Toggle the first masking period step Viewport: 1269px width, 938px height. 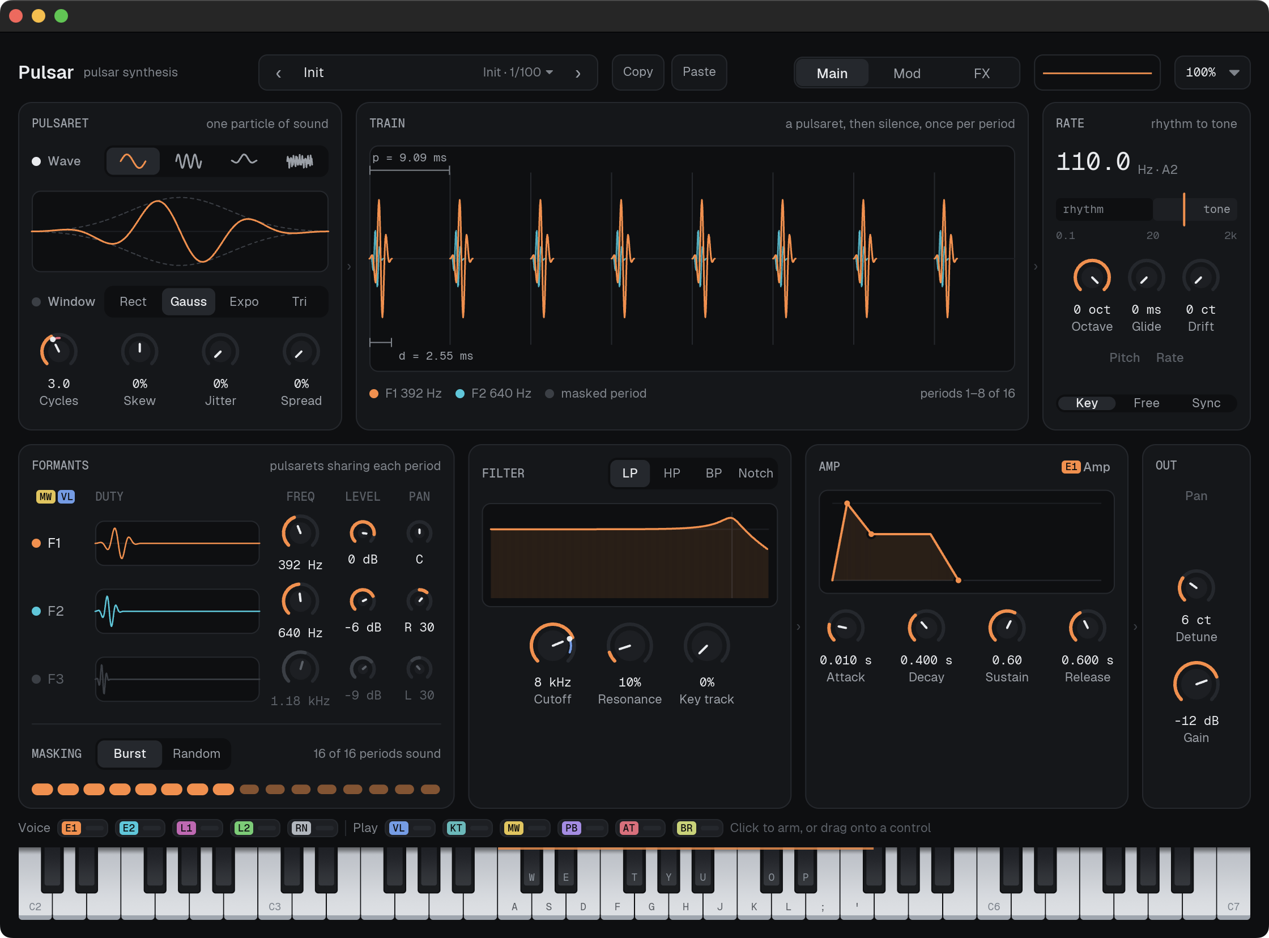pos(42,789)
